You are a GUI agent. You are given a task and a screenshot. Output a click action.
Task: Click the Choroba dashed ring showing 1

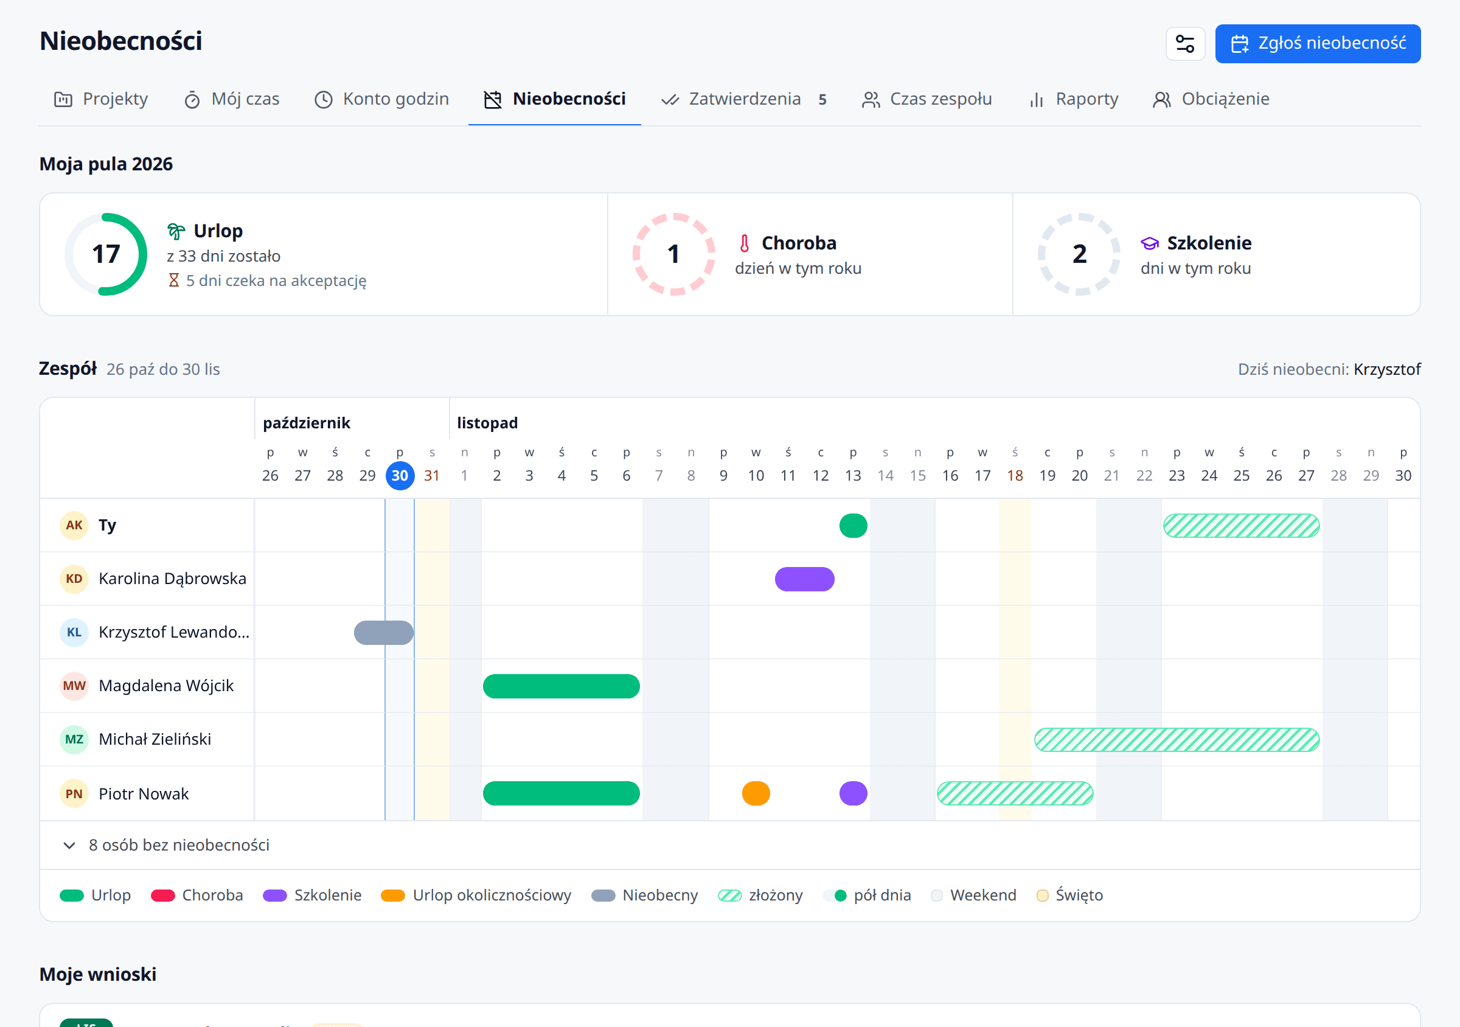click(673, 254)
